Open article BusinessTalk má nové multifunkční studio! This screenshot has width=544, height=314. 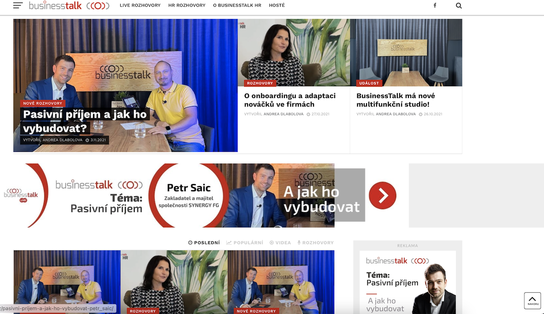396,100
